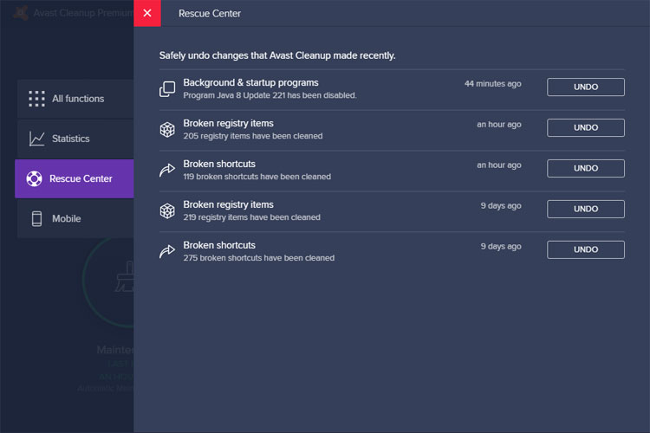Open All functions from the sidebar
Viewport: 650px width, 433px height.
75,99
